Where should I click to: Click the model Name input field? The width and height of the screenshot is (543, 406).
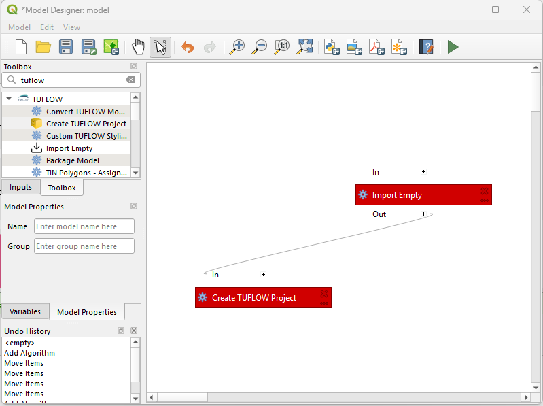[x=84, y=226]
